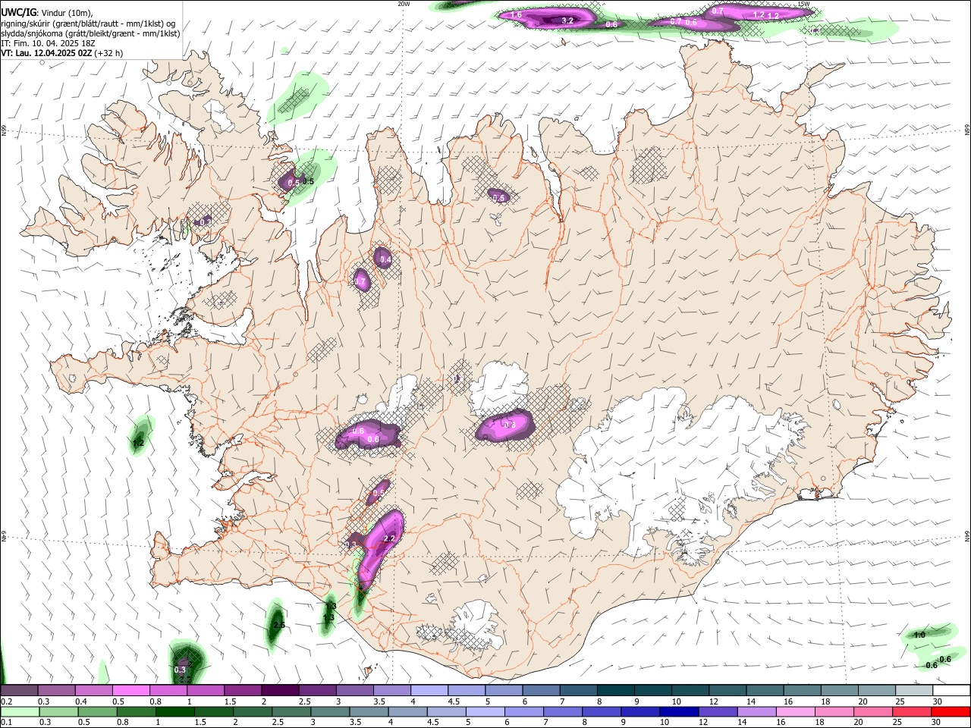Select the darkest purple 2 swatch in snow scale
This screenshot has width=971, height=728.
click(x=279, y=690)
